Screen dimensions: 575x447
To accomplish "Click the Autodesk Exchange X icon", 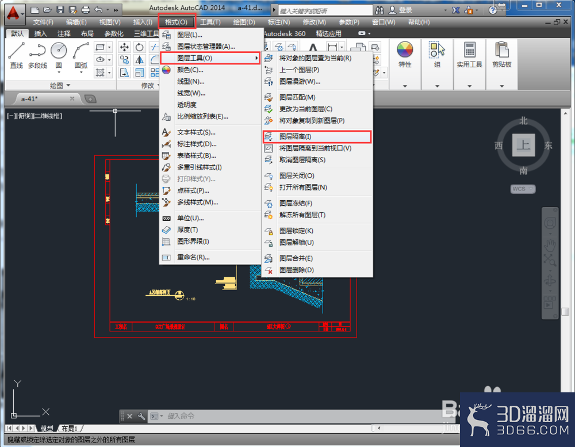I will coord(456,10).
